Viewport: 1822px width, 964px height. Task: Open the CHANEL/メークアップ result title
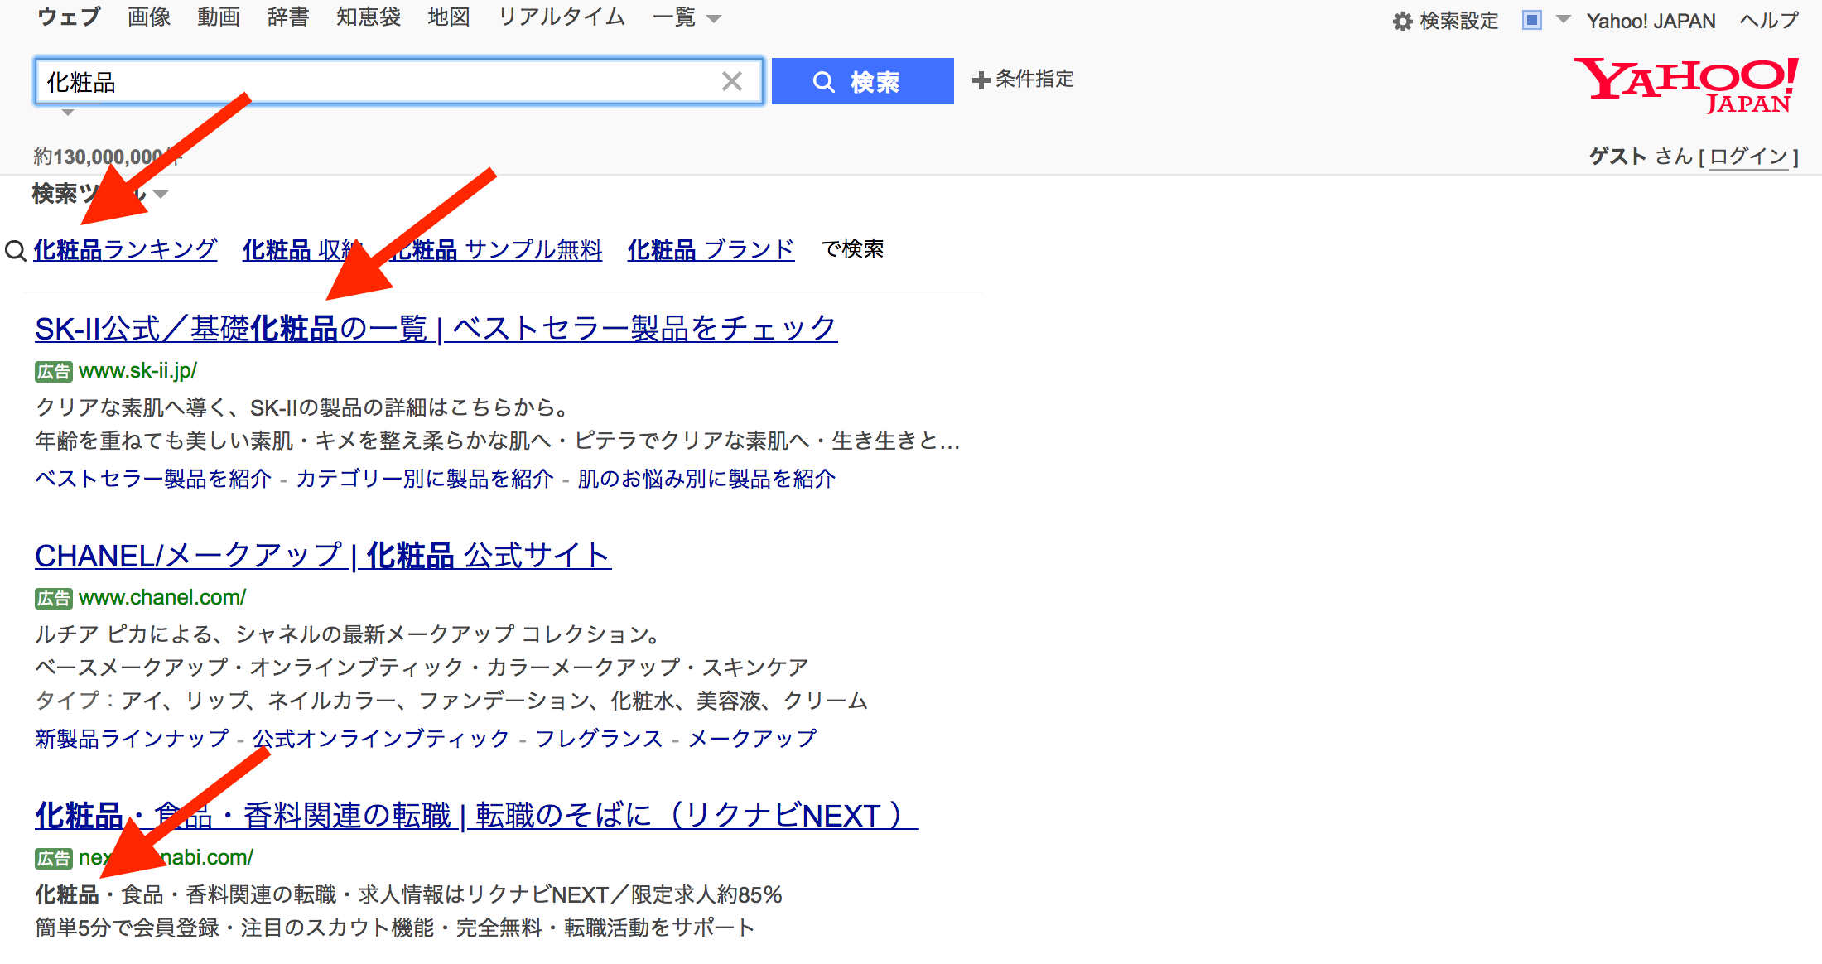click(323, 555)
